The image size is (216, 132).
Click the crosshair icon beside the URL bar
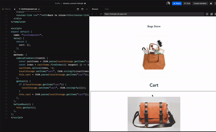207,14
